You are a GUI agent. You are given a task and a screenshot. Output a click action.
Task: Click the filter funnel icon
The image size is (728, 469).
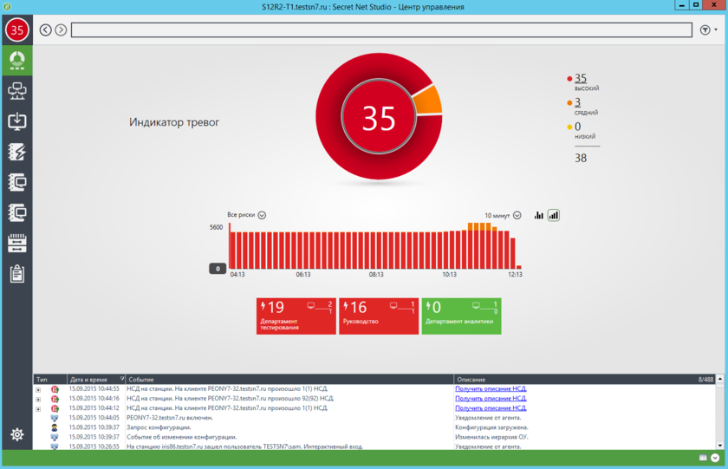[705, 30]
